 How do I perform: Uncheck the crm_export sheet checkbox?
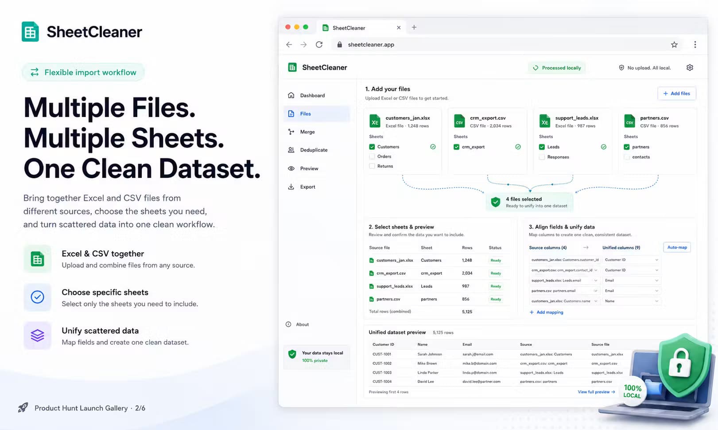tap(456, 147)
